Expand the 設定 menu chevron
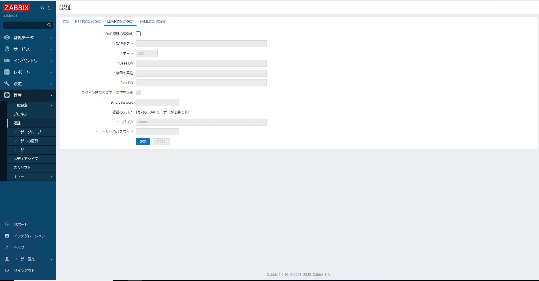Image resolution: width=539 pixels, height=281 pixels. pos(51,84)
